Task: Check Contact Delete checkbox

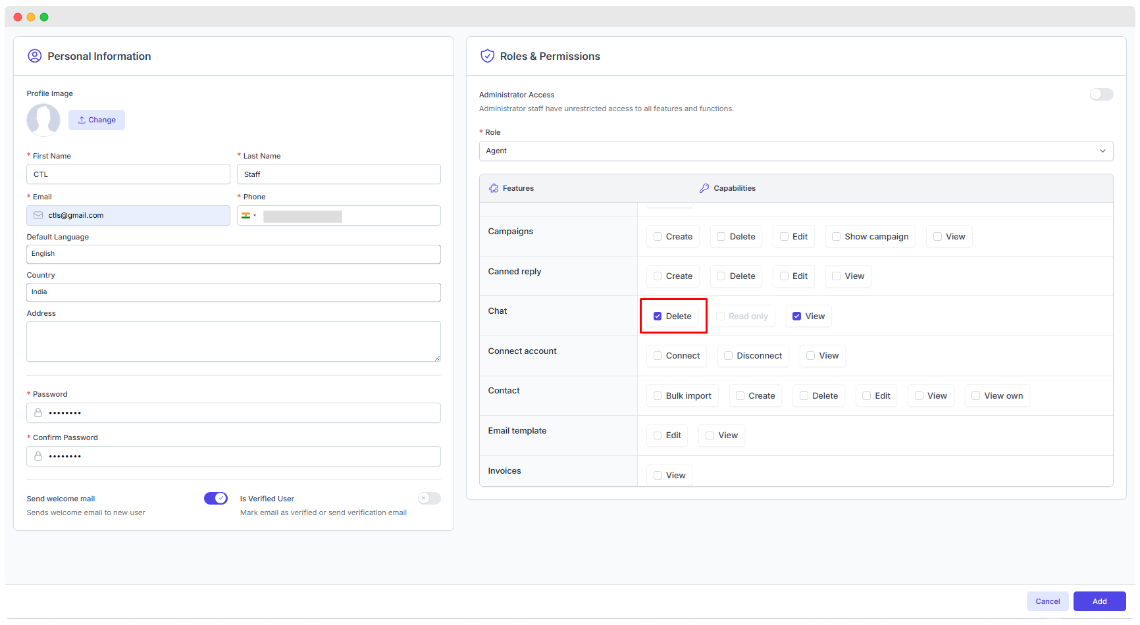Action: pyautogui.click(x=804, y=396)
